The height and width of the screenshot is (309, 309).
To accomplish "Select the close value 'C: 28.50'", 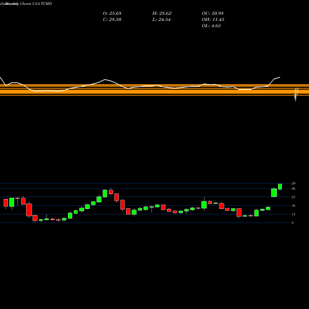I will pyautogui.click(x=112, y=20).
